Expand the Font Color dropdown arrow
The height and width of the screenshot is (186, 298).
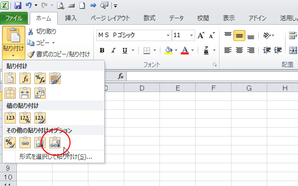[x=193, y=50]
